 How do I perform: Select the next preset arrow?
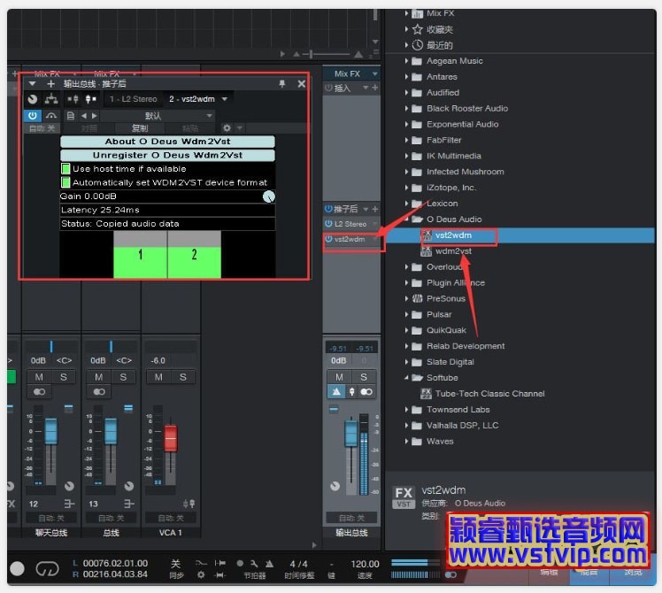click(x=94, y=116)
